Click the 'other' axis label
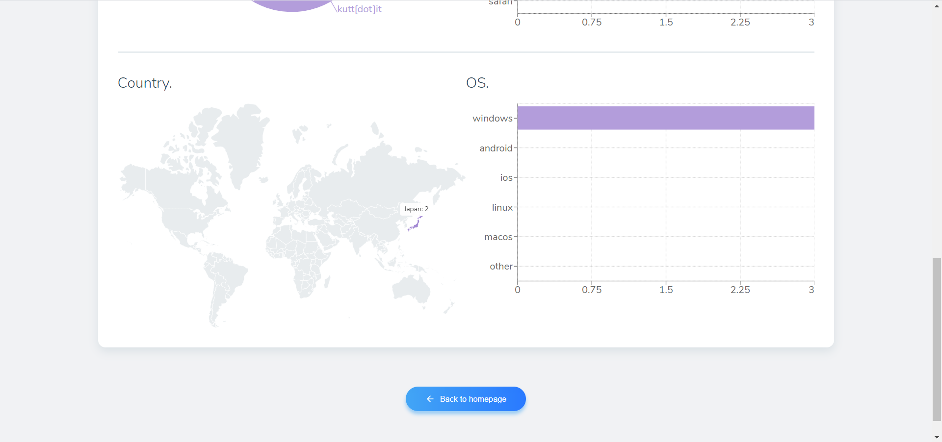This screenshot has height=442, width=942. 501,266
